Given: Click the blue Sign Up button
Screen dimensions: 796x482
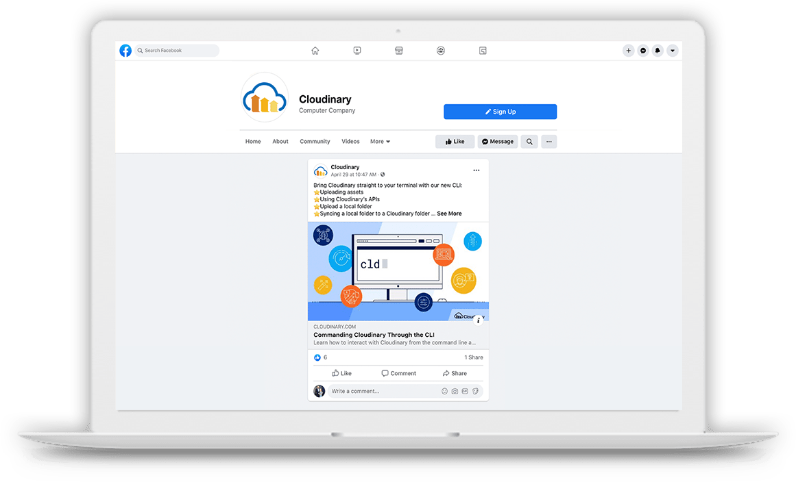Looking at the screenshot, I should point(500,112).
